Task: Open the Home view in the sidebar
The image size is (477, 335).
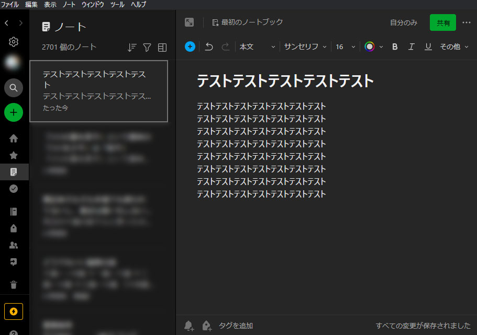Action: click(13, 138)
